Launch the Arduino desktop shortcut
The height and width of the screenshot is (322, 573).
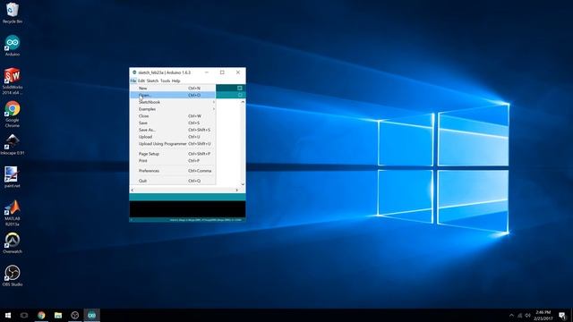pyautogui.click(x=12, y=46)
